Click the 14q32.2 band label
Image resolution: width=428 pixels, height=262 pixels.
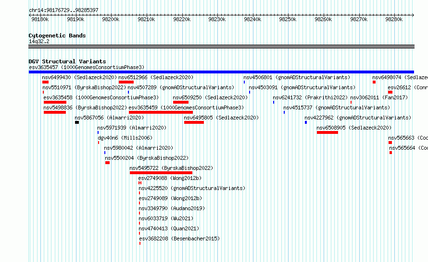pos(39,41)
